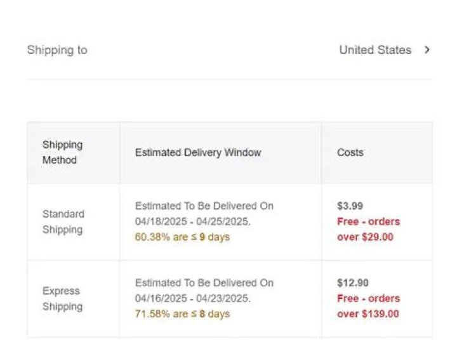
Task: Select the Shipping Method column header
Action: coord(62,152)
